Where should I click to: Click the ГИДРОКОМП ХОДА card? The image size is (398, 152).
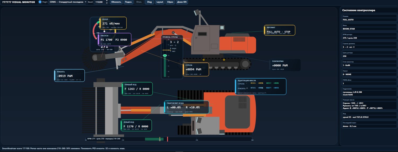tap(187, 107)
